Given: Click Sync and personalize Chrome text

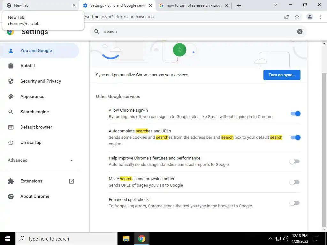Looking at the screenshot, I should coord(142,75).
